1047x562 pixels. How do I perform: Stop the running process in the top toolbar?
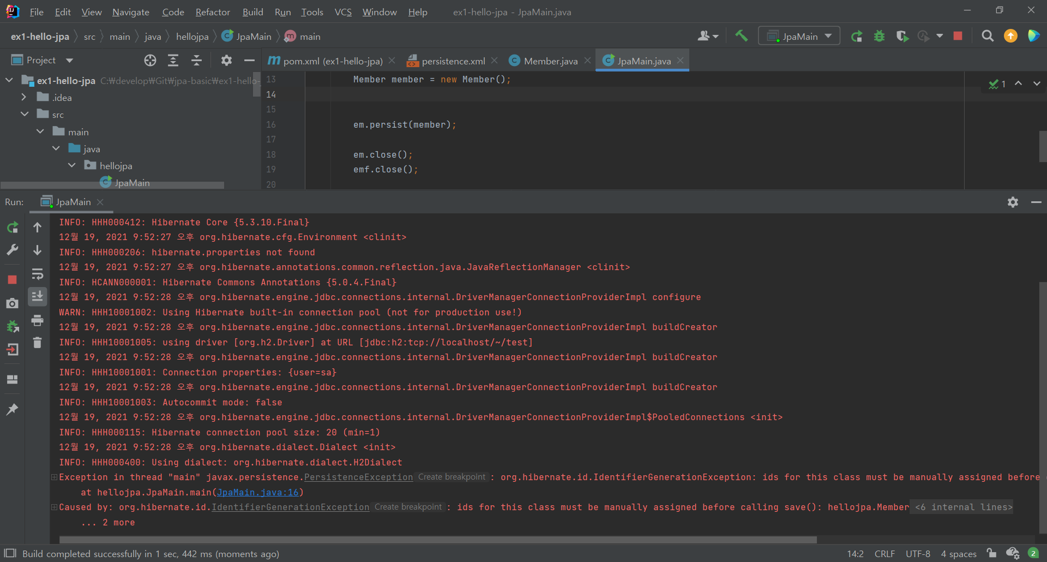(x=958, y=36)
